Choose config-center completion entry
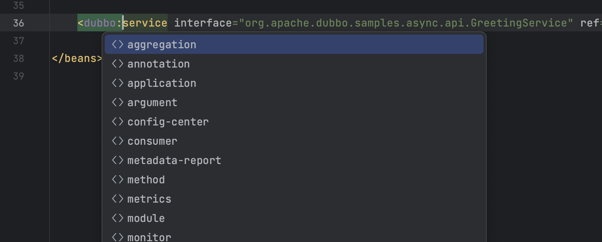 (168, 122)
